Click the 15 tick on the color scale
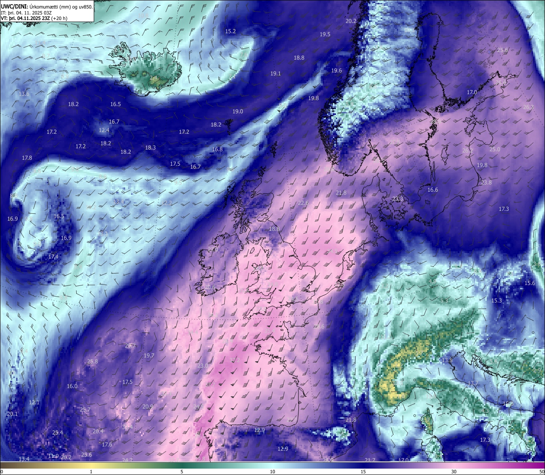545x475 pixels. pyautogui.click(x=363, y=472)
